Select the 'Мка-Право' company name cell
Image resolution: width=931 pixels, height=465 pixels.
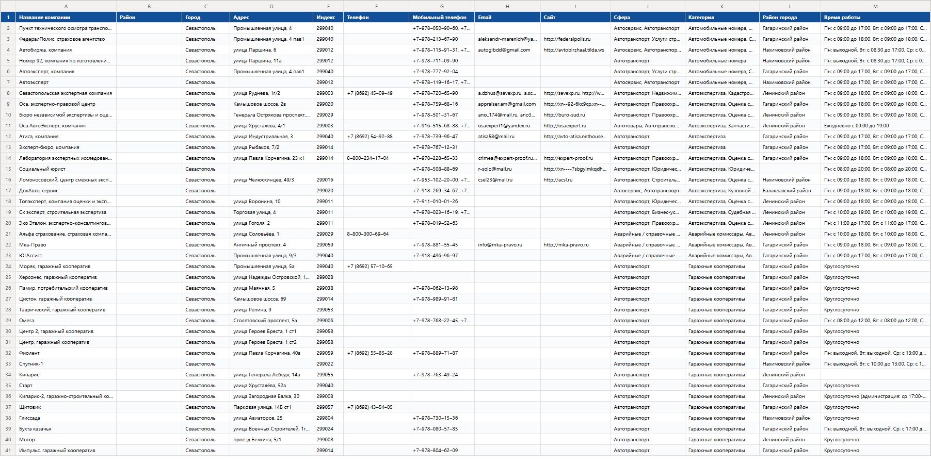click(66, 245)
